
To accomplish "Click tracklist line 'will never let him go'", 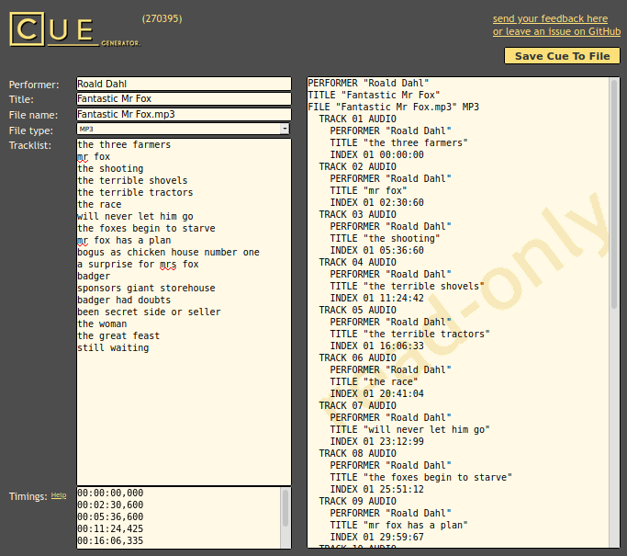I will 135,217.
